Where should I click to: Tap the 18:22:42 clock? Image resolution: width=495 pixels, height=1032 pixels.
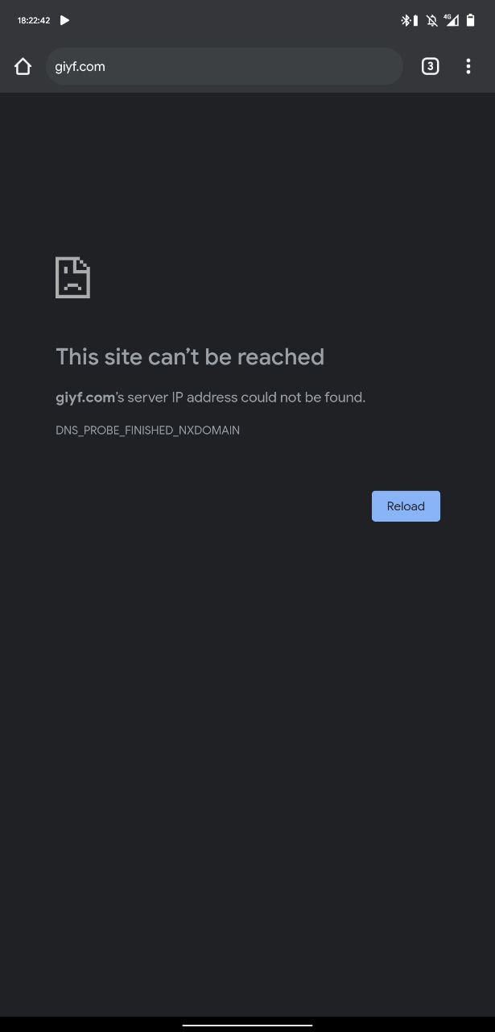(34, 20)
